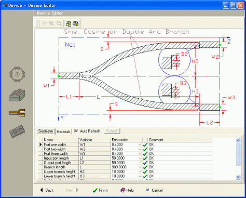This screenshot has width=246, height=198.
Task: Open expression editor for L2 row
Action: [x=140, y=163]
